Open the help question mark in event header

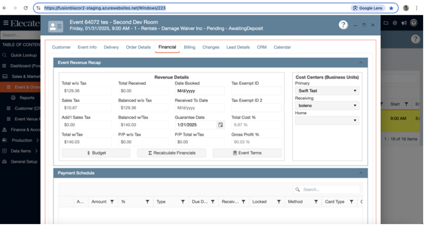(343, 25)
